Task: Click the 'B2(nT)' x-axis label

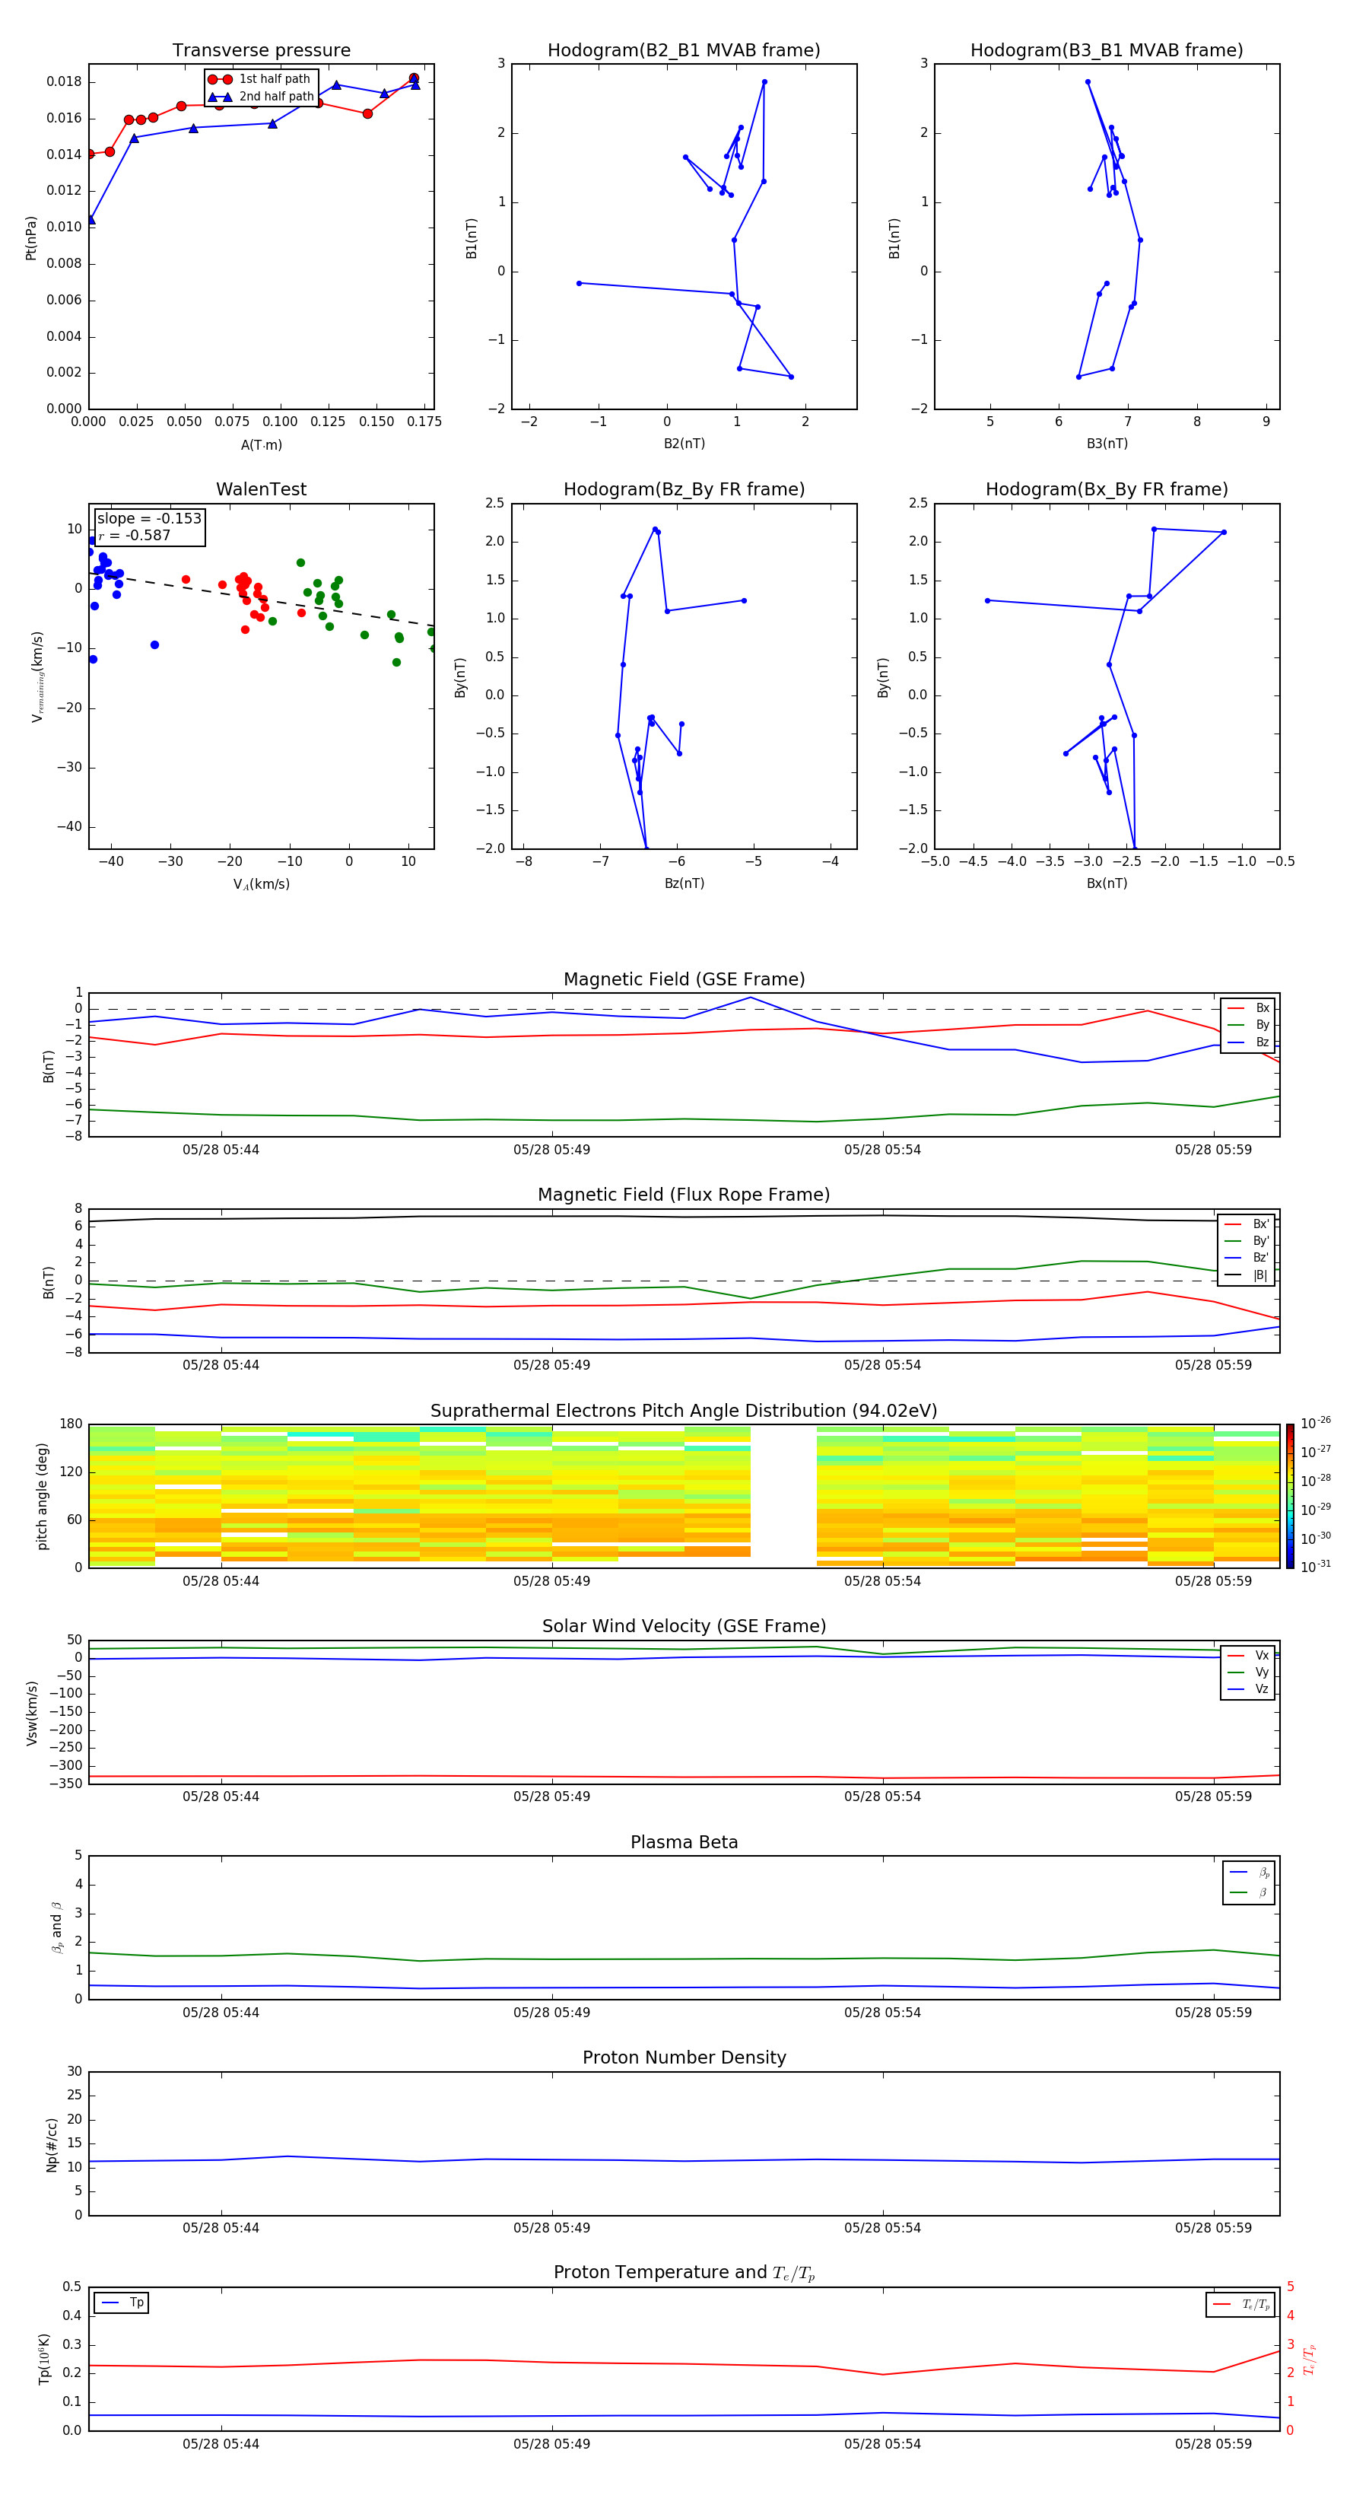Action: 684,444
